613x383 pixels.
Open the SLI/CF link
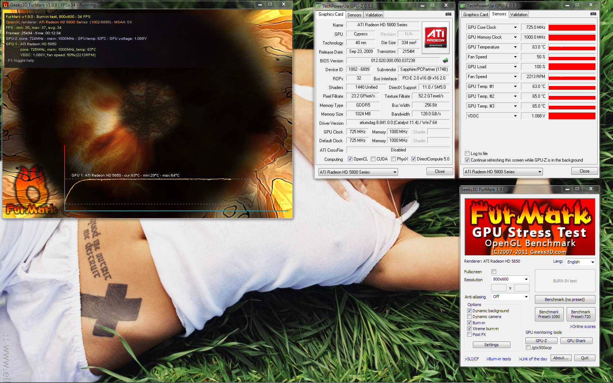coord(472,359)
